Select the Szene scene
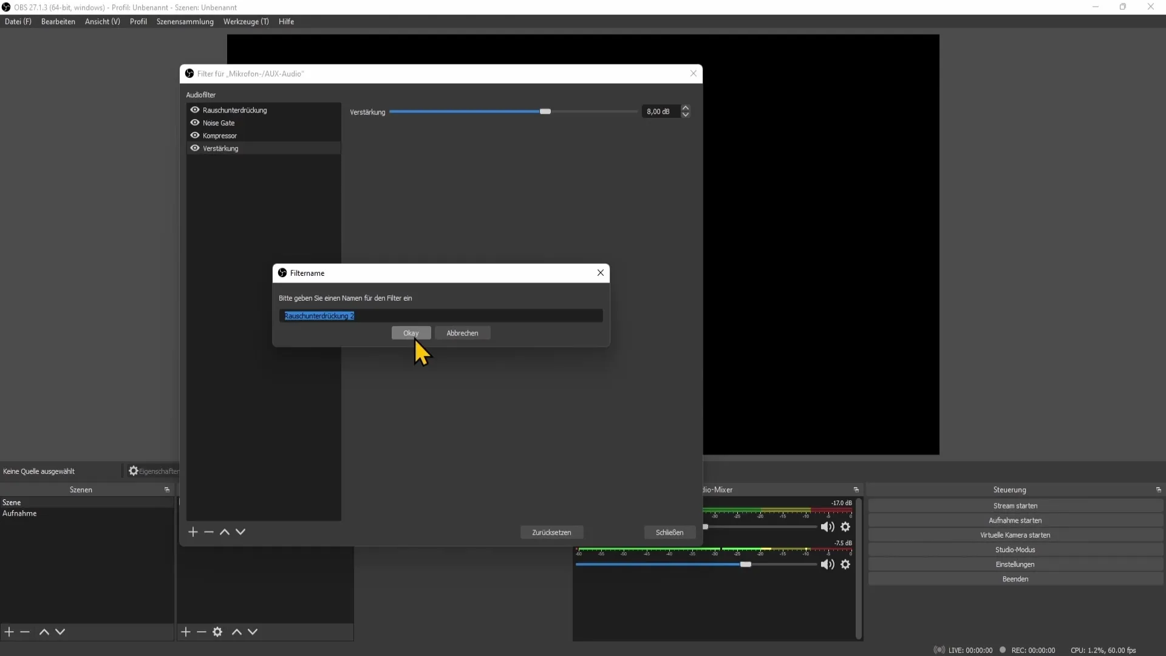Image resolution: width=1166 pixels, height=656 pixels. pyautogui.click(x=87, y=502)
